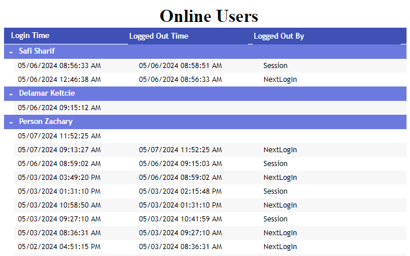Select Person Zachary's login time 05/07/2024 11:52:25 AM
This screenshot has height=256, width=410.
[x=59, y=136]
